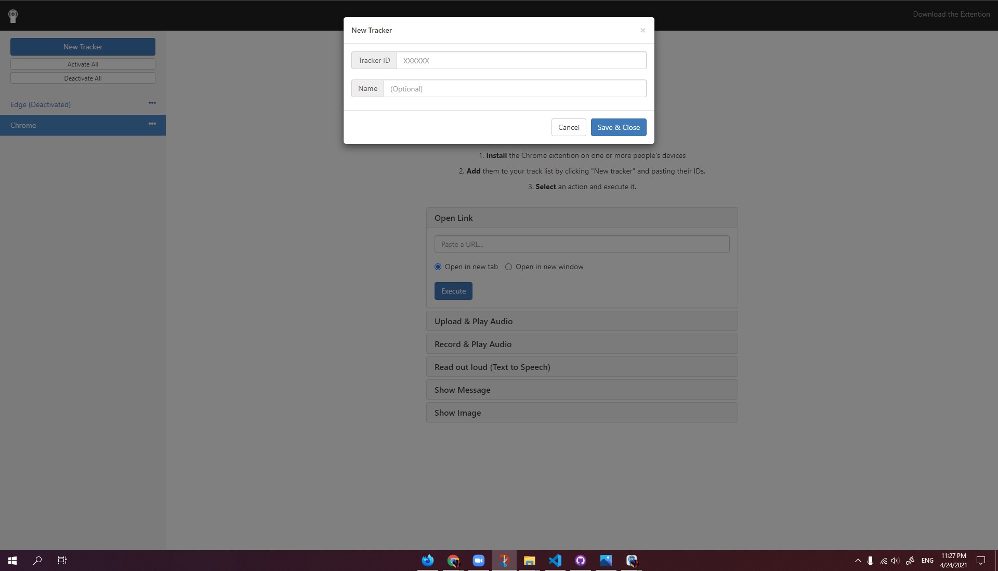Screen dimensions: 998x571
Task: Open File Explorer from taskbar
Action: click(529, 561)
